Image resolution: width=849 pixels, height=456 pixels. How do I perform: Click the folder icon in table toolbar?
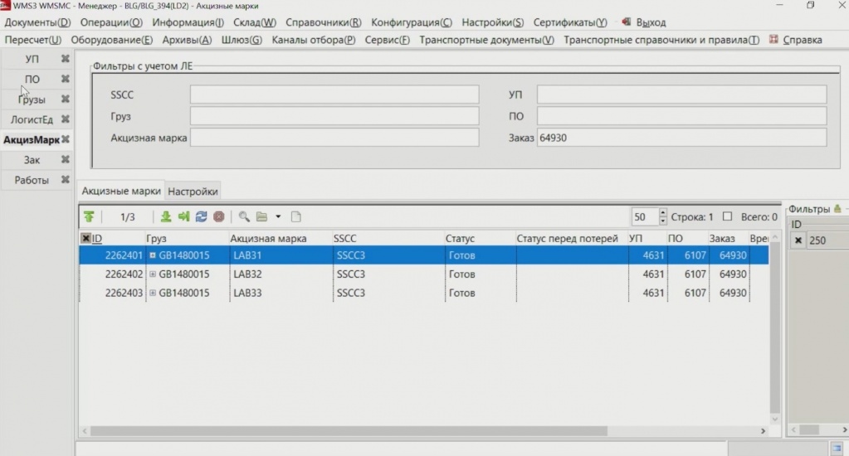coord(262,217)
